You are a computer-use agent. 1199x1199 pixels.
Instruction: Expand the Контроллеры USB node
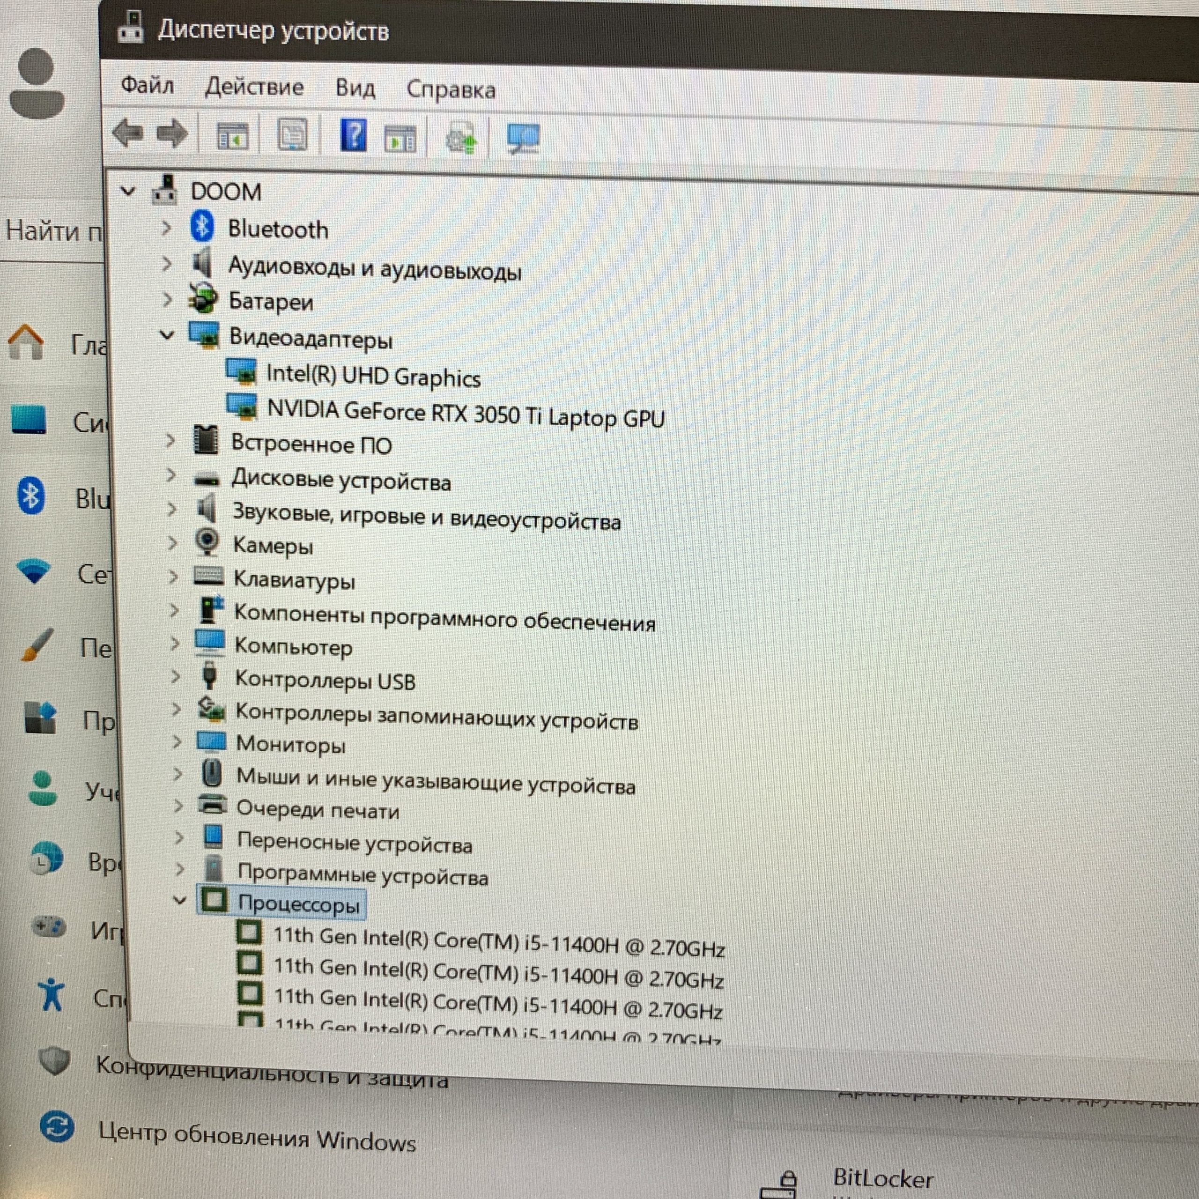[x=176, y=676]
